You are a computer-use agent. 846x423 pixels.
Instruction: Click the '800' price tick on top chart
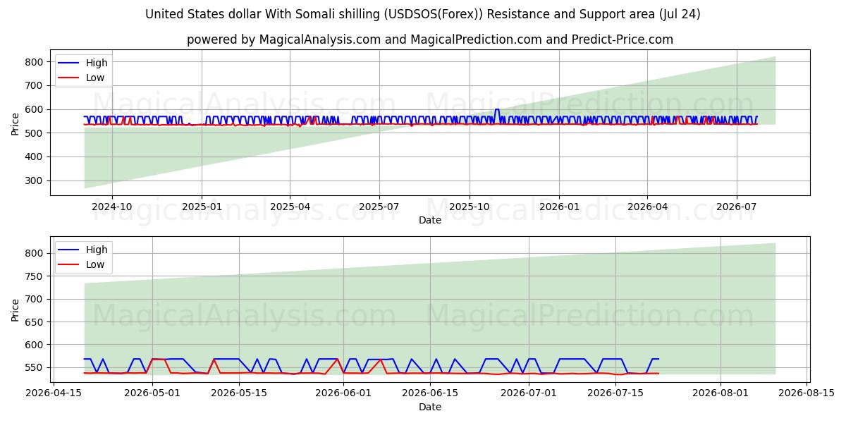[35, 62]
